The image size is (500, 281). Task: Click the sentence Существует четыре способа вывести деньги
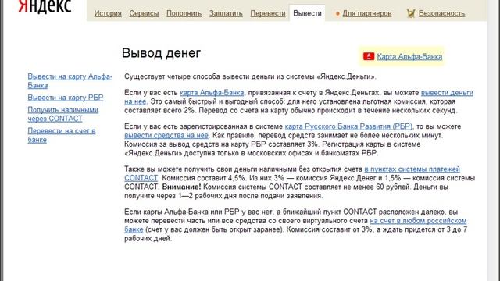click(250, 76)
